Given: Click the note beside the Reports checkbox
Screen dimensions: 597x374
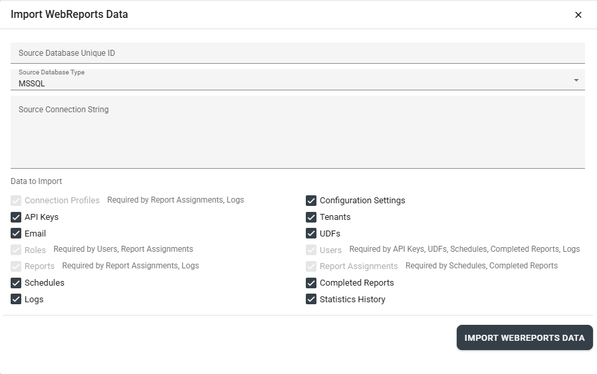Looking at the screenshot, I should coord(130,266).
